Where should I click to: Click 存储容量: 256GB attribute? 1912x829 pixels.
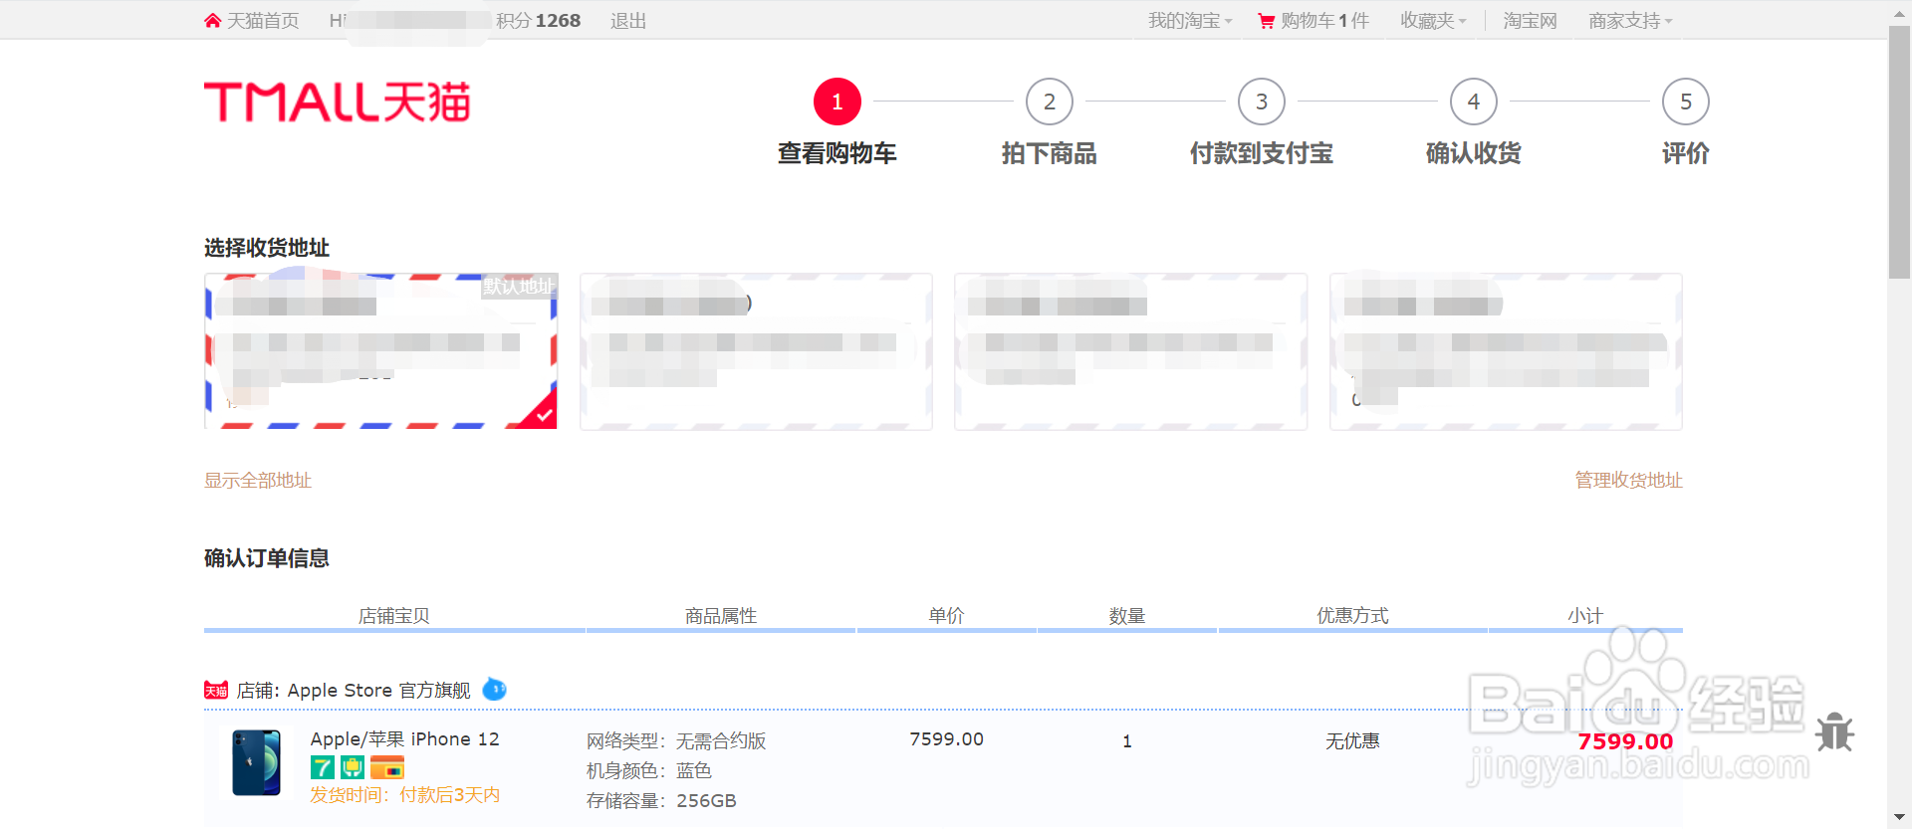[661, 801]
